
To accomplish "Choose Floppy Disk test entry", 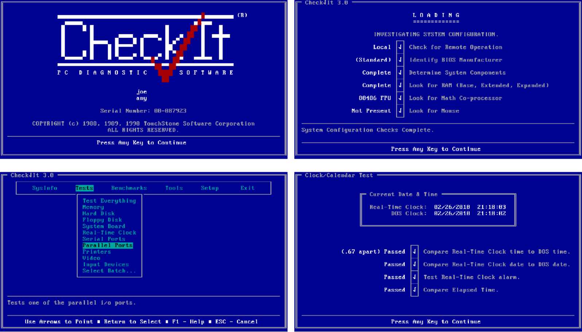I will pyautogui.click(x=102, y=220).
